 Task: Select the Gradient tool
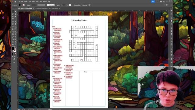16,34
